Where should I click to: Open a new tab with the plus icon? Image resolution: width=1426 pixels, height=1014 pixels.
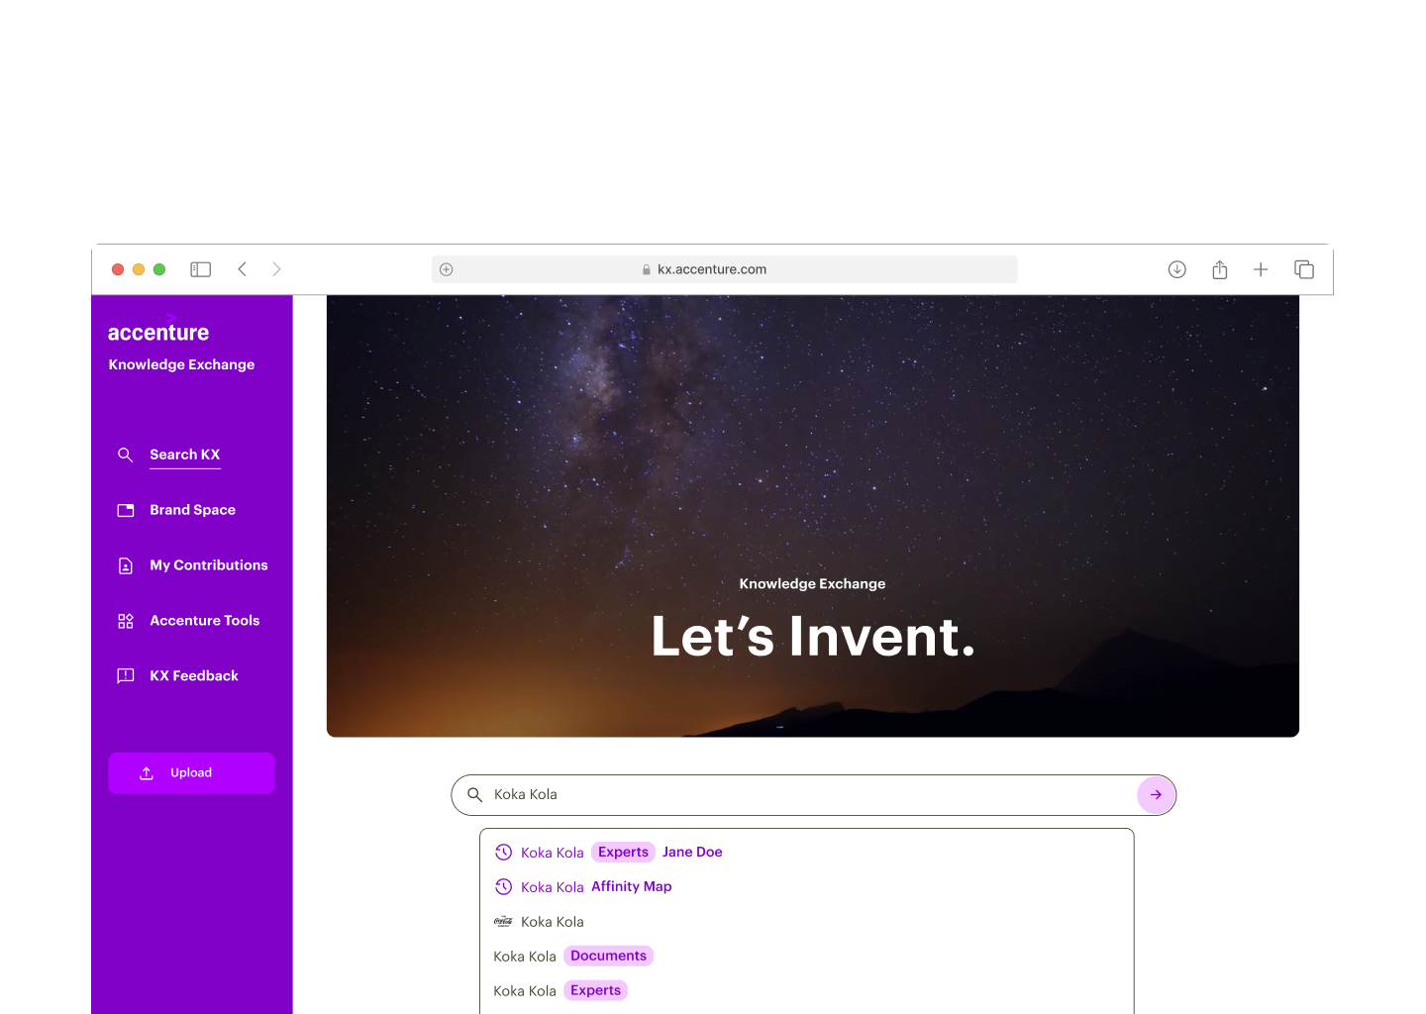pos(1261,269)
